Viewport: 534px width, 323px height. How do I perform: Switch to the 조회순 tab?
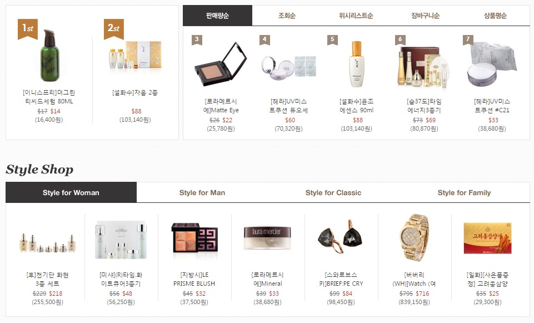click(287, 16)
